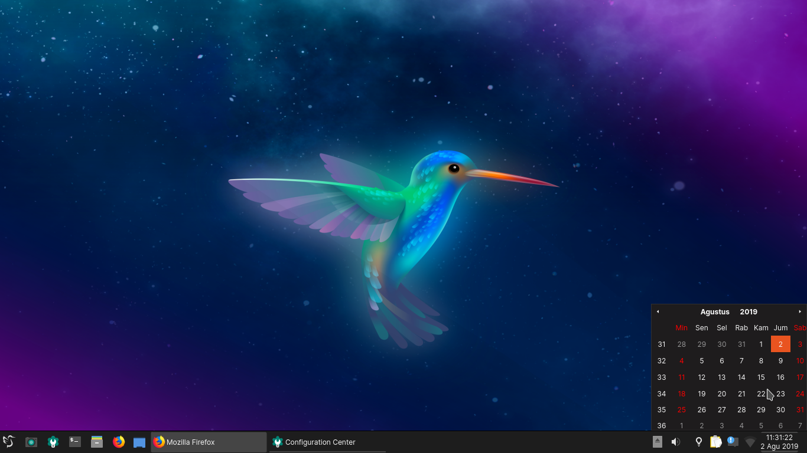The height and width of the screenshot is (453, 807).
Task: Open the notification alert tray icon
Action: 733,441
